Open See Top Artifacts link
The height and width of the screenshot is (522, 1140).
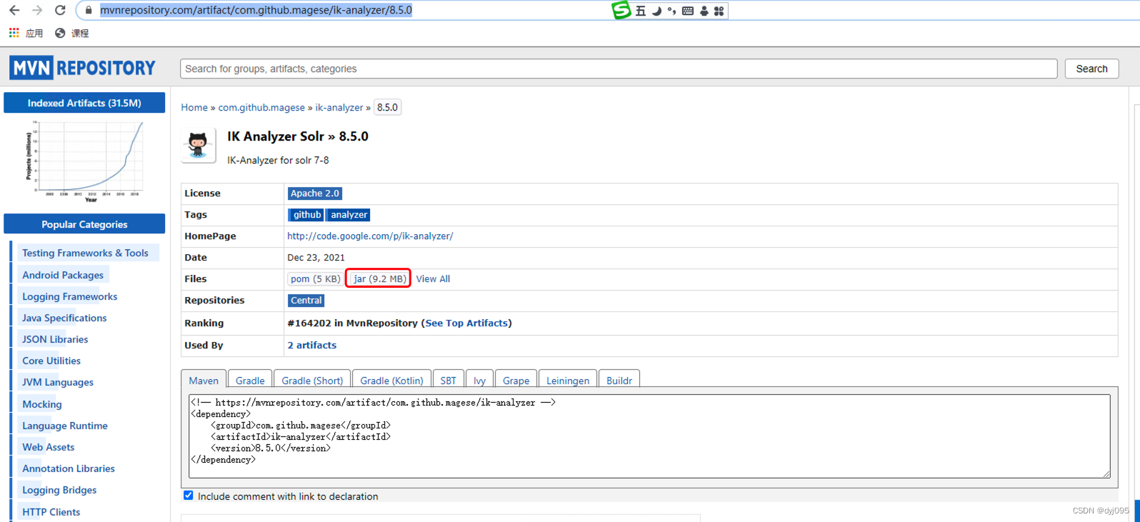tap(466, 323)
